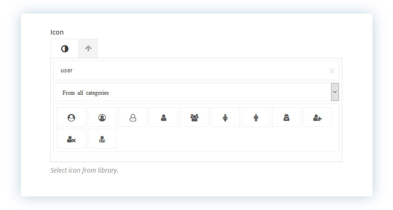
Task: Click empty space in icon results grid
Action: 226,139
